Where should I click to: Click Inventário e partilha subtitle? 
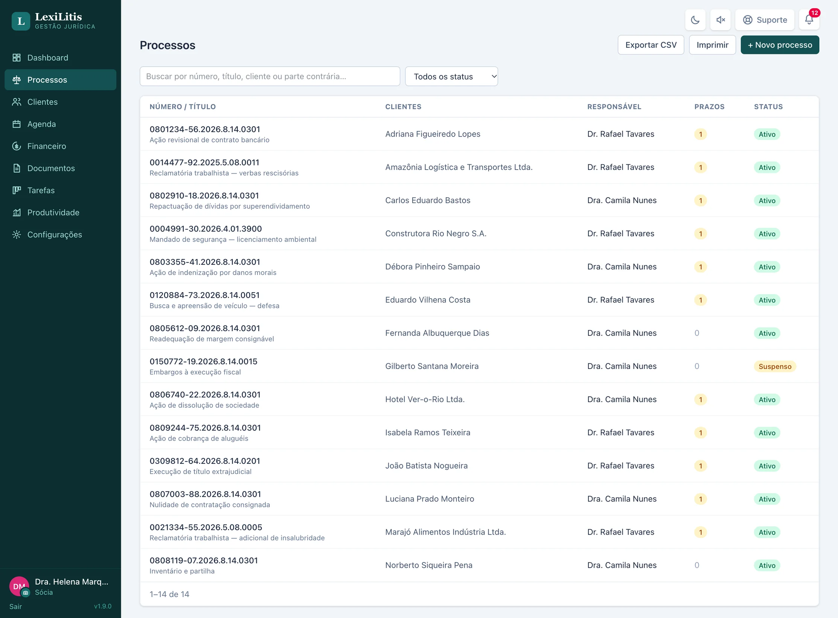[182, 571]
